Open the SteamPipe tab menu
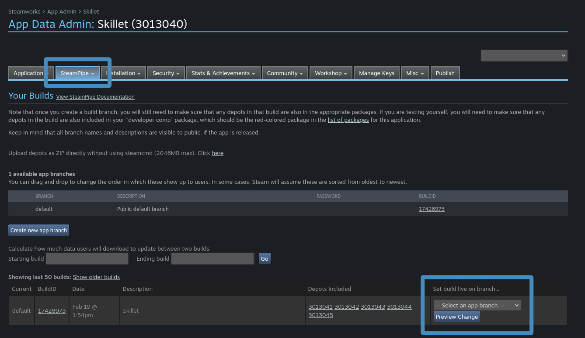This screenshot has height=338, width=585. point(77,73)
